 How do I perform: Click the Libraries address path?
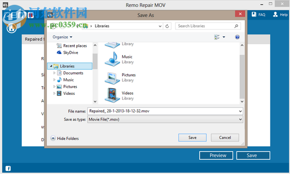click(x=102, y=26)
